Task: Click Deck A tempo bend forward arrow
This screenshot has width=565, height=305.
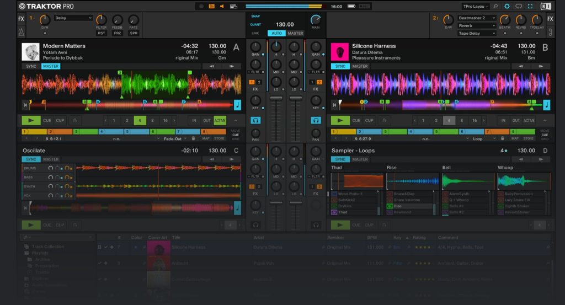Action: (x=231, y=66)
